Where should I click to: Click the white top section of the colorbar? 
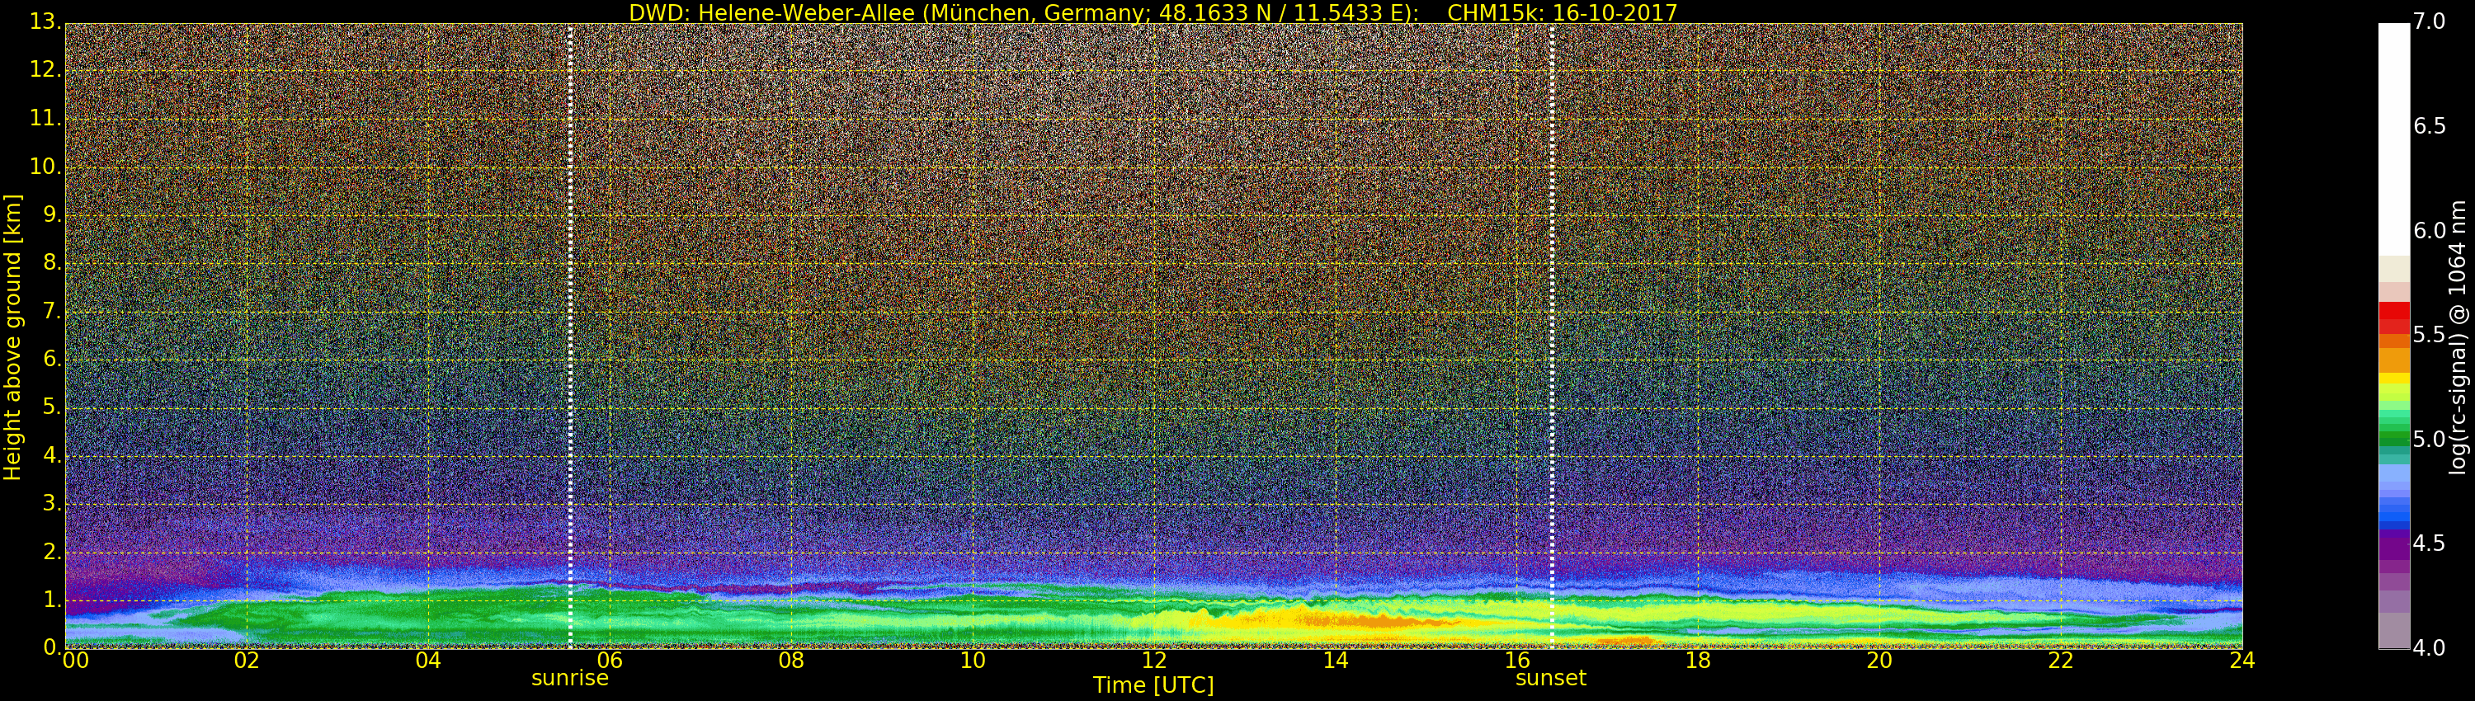point(2392,134)
